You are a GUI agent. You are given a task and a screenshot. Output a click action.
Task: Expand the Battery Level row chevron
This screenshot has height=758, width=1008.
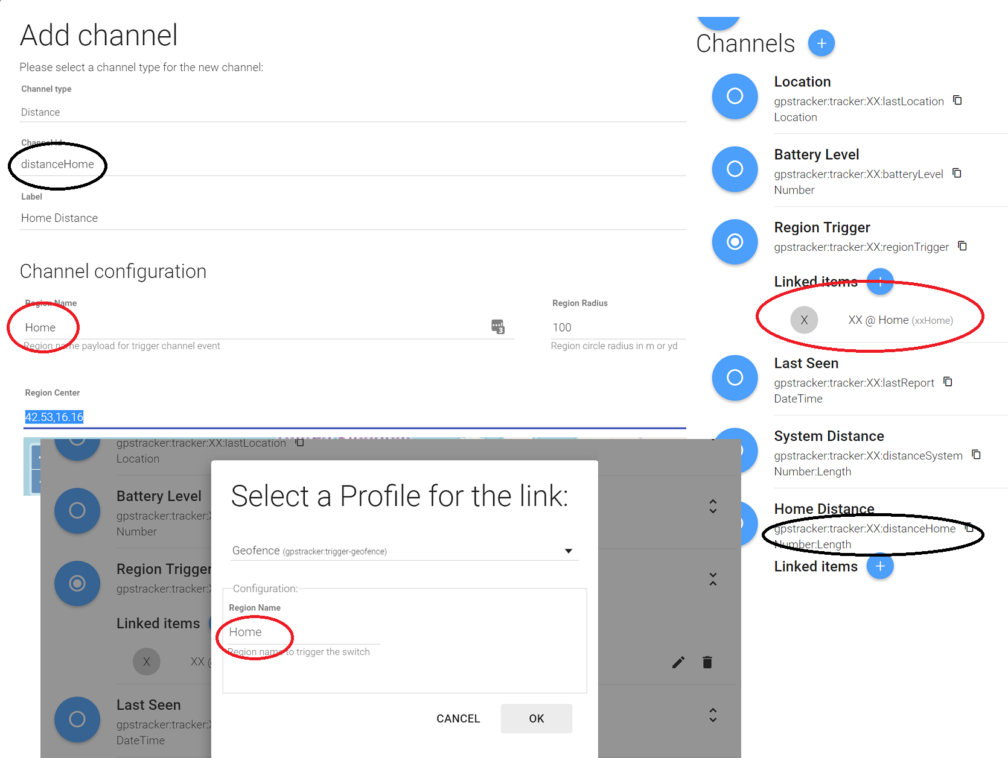point(713,507)
